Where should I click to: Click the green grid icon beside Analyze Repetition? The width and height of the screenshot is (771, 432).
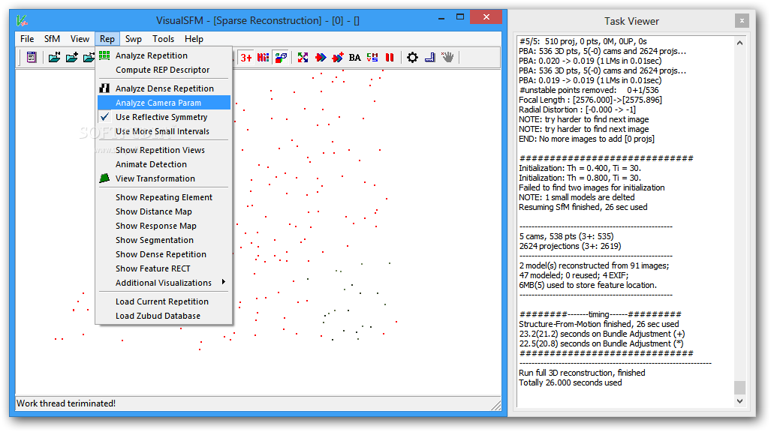[104, 55]
